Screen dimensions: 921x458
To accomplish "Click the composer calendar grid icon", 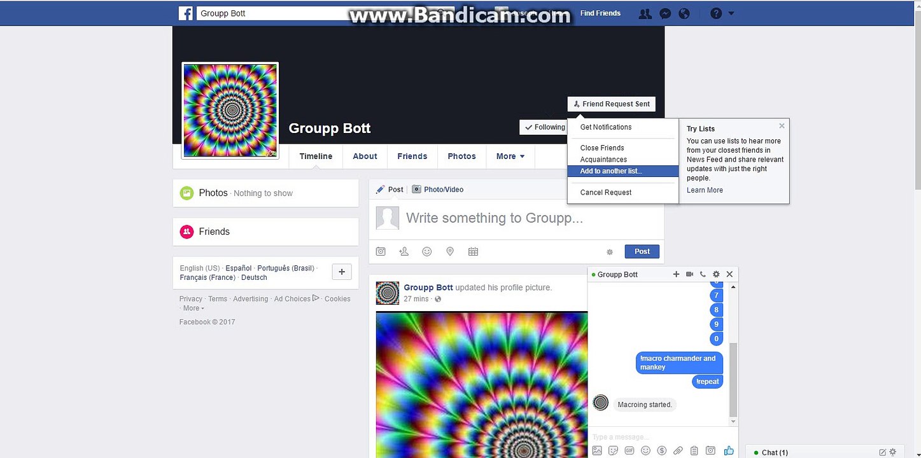I will pyautogui.click(x=473, y=252).
